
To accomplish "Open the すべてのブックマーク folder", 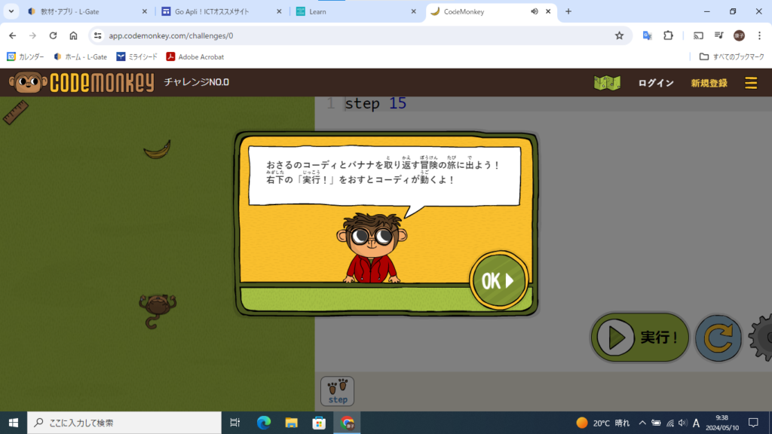I will point(731,57).
